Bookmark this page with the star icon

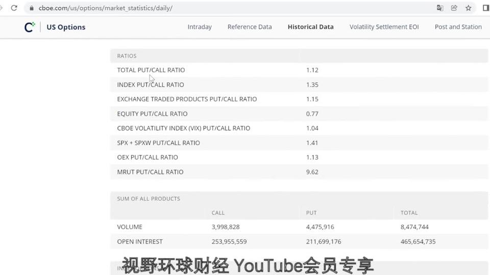pyautogui.click(x=468, y=8)
